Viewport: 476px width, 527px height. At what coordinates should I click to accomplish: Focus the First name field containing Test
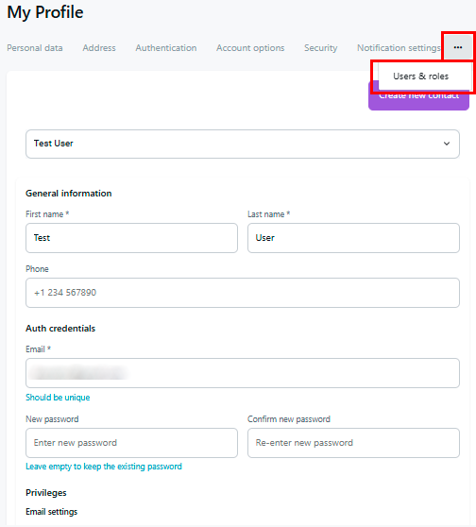[x=132, y=238]
